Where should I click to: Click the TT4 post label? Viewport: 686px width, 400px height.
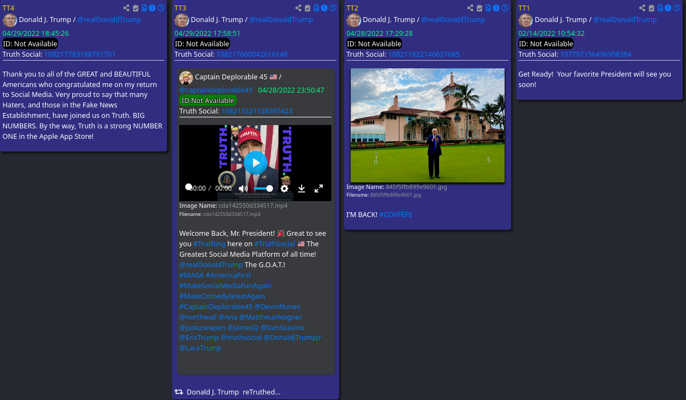[8, 8]
